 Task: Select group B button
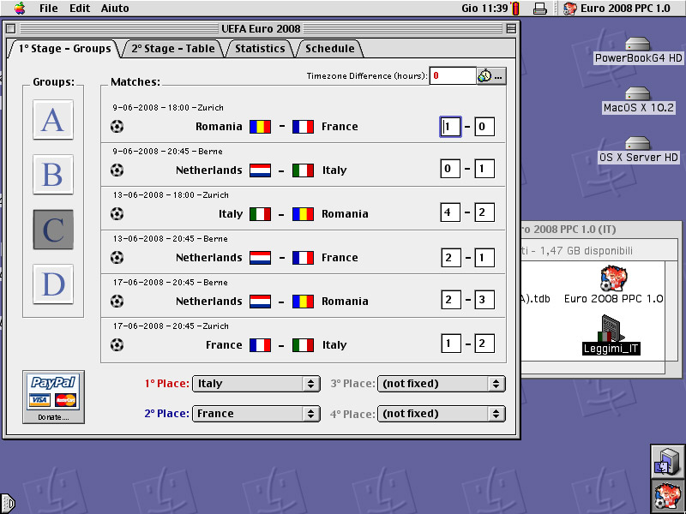[53, 175]
